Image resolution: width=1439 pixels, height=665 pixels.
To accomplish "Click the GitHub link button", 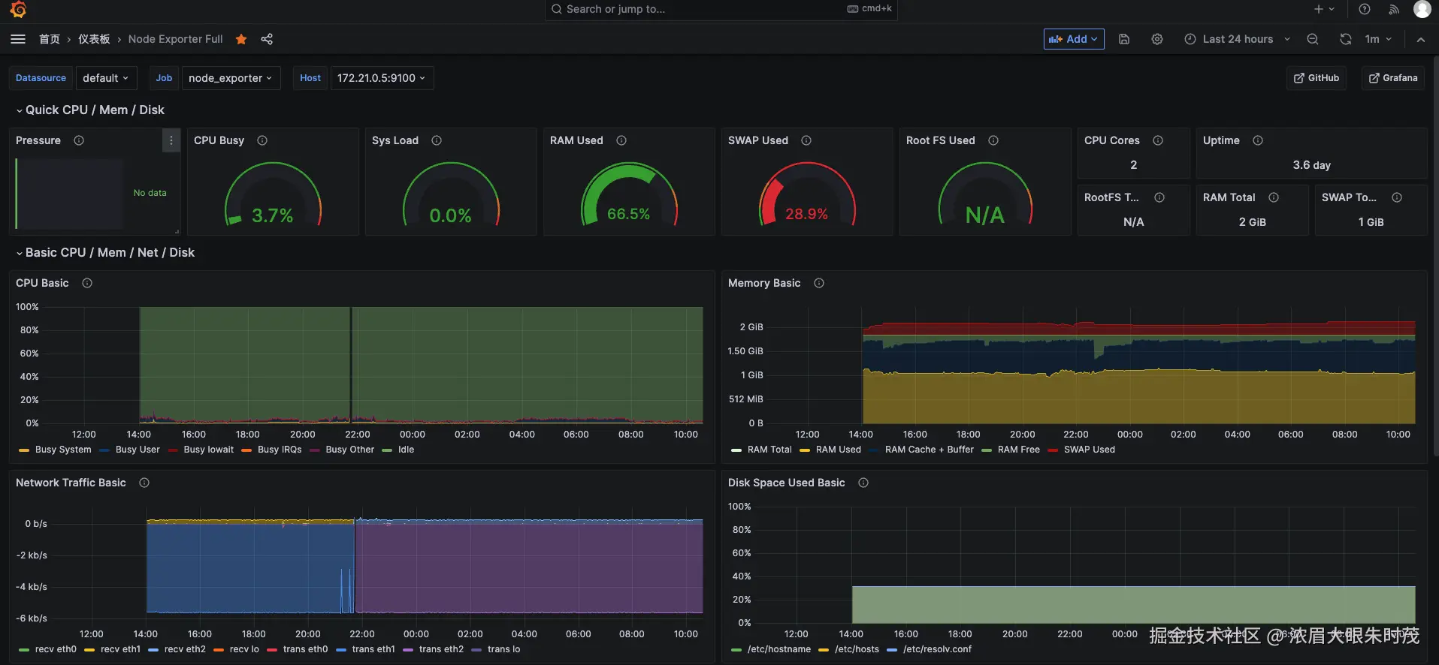I will 1317,78.
